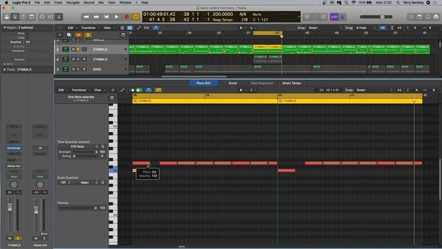Adjust the note Velocity slider

click(x=78, y=207)
